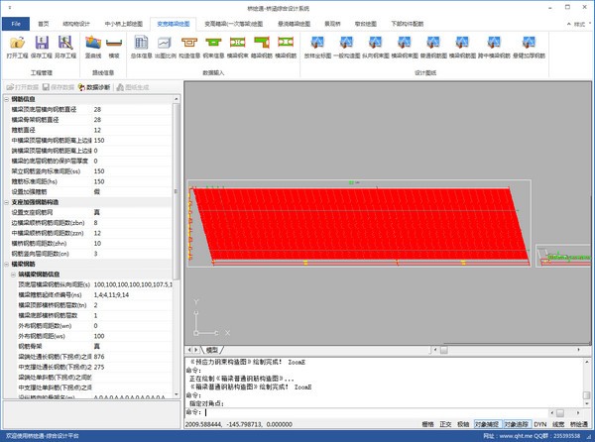Screen dimensions: 595x442
Task: Switch to the 结构物设计 ribbon tab
Action: [75, 22]
